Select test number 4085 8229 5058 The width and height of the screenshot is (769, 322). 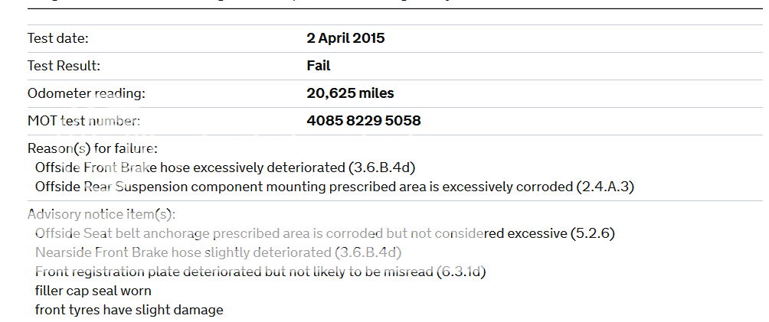(x=364, y=121)
